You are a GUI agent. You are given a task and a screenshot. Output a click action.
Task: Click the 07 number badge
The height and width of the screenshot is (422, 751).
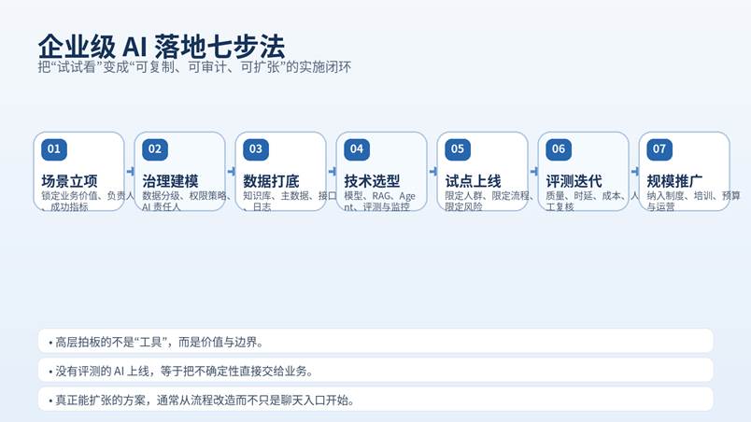point(659,149)
